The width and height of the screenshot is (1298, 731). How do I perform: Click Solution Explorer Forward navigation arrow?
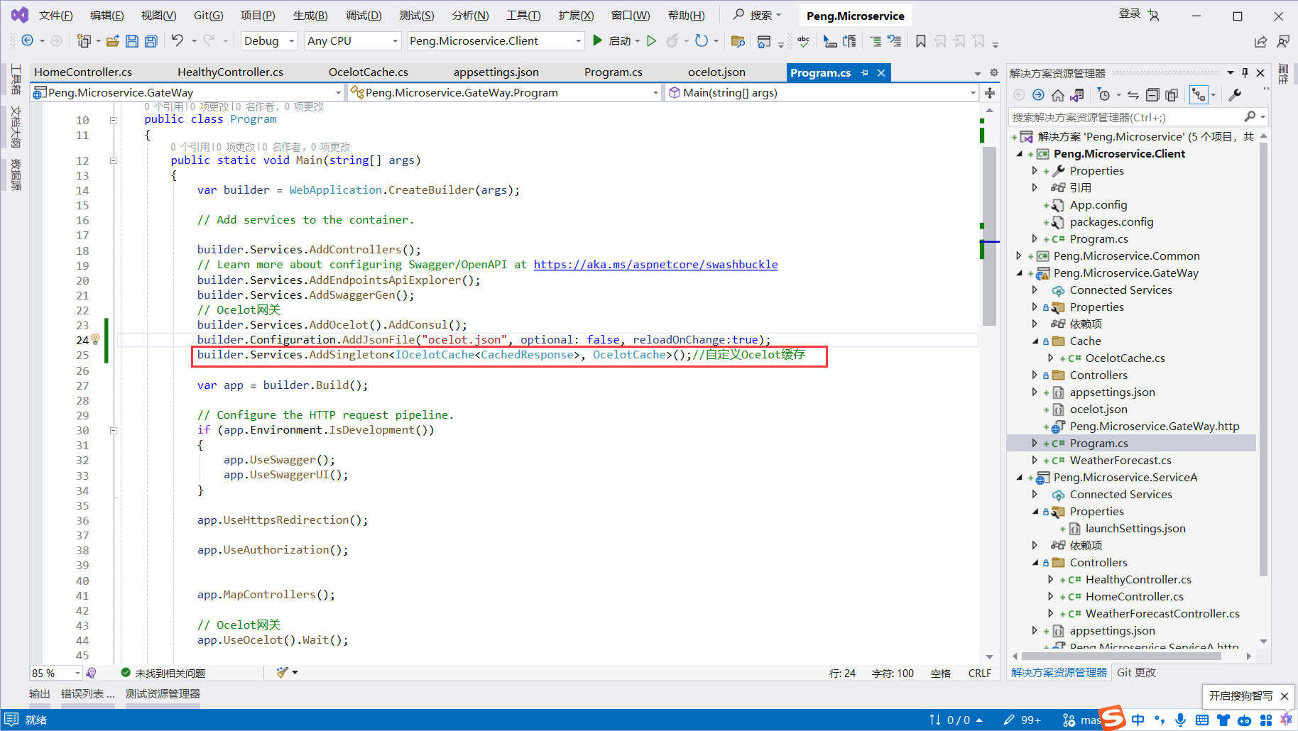[1038, 94]
